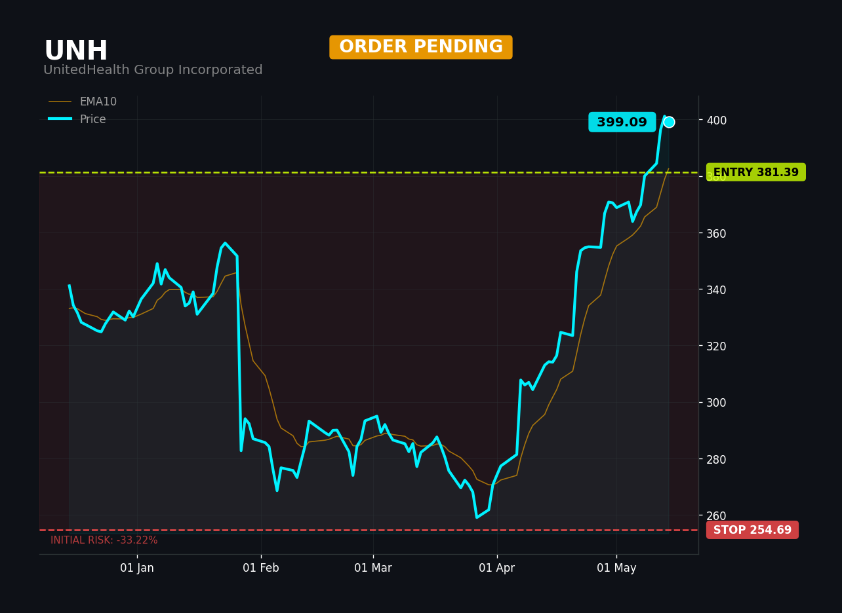Click the ORDER PENDING status badge
This screenshot has width=842, height=613.
(x=421, y=47)
